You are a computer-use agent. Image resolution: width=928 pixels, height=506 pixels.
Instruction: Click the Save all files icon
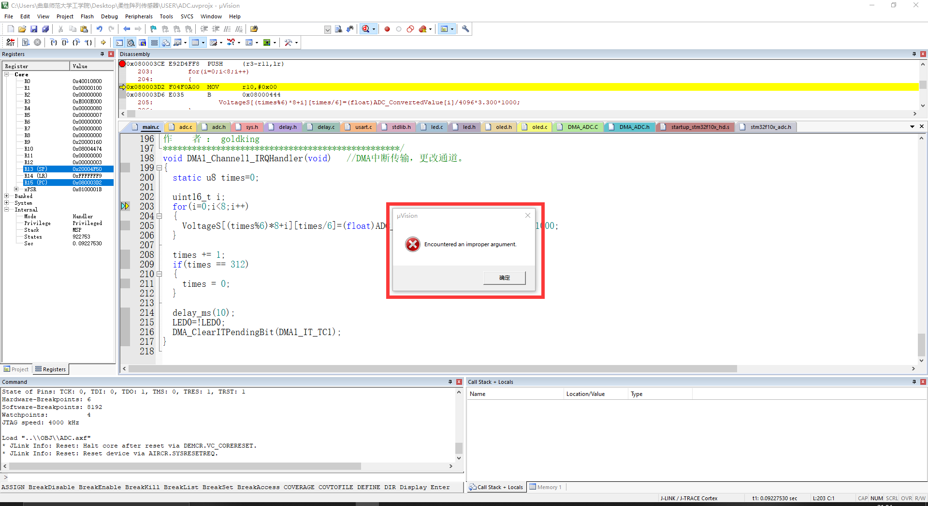(45, 29)
